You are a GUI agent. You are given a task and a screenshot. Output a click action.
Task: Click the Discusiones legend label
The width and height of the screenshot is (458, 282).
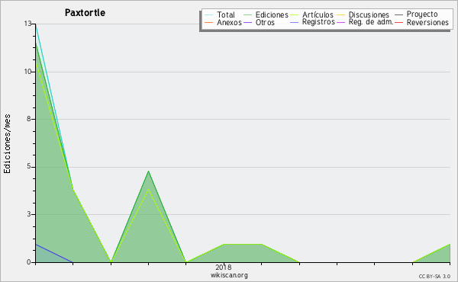369,14
